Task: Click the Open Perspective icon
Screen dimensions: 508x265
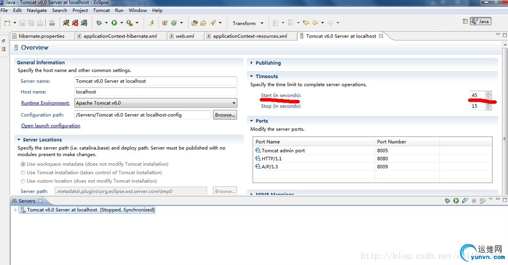Action: (x=465, y=22)
